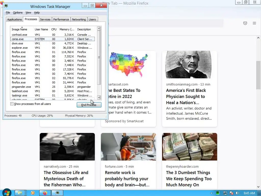
Task: Click the colorful US map thumbnail
Action: click(x=132, y=65)
